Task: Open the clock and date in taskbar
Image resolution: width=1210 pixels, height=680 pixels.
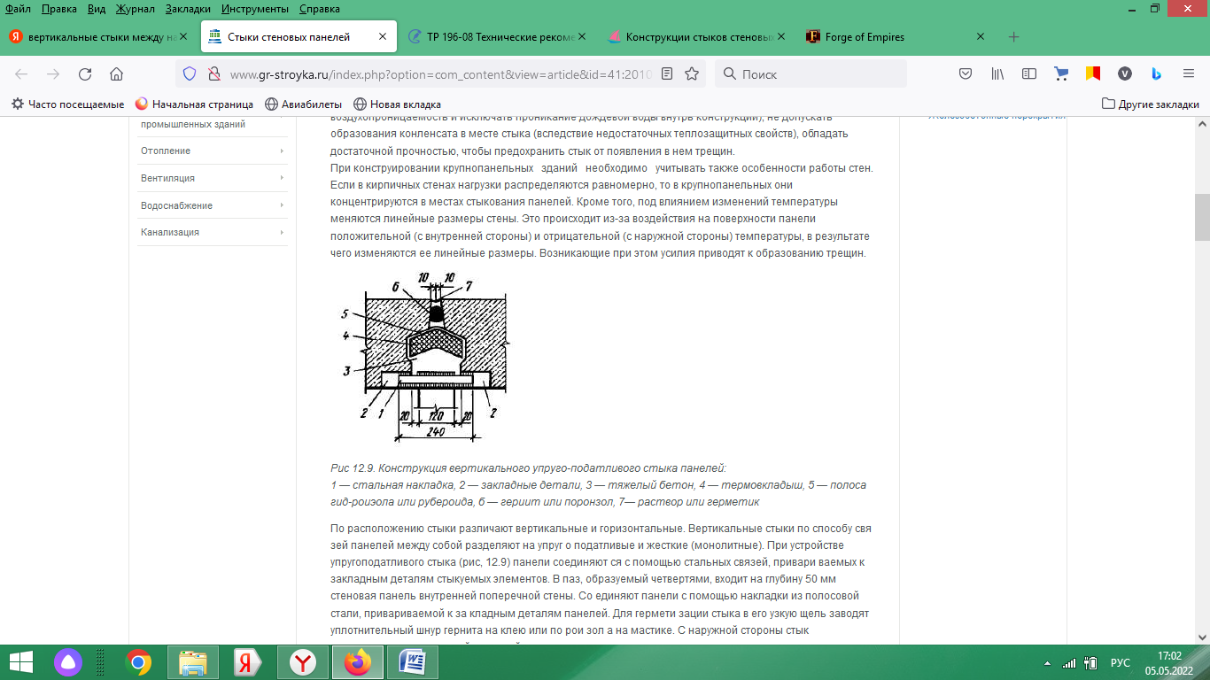Action: (1169, 663)
